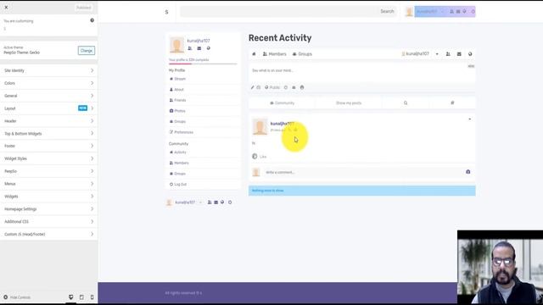Click messages envelope icon in activity navbar

coord(459,54)
